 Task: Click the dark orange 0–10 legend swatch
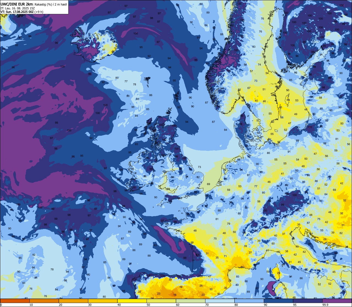tap(15, 301)
